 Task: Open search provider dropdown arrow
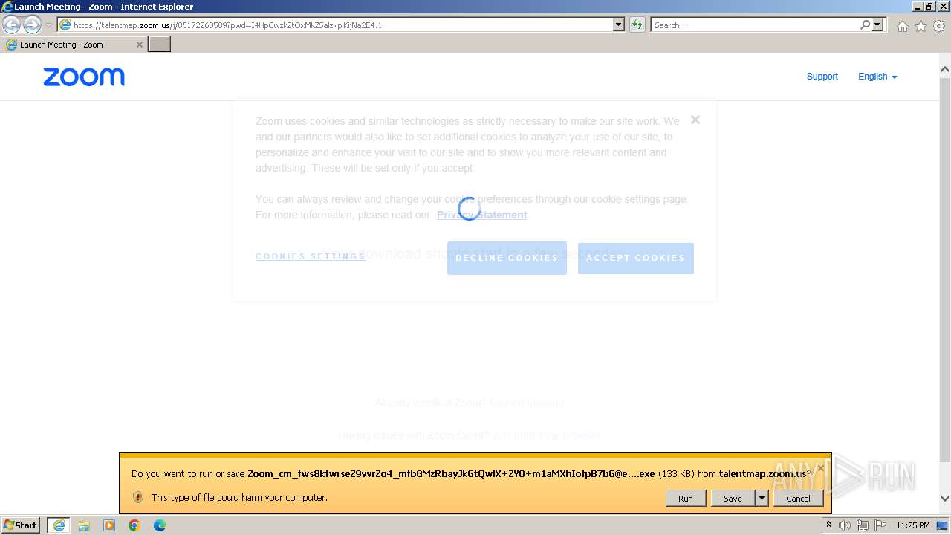point(878,25)
